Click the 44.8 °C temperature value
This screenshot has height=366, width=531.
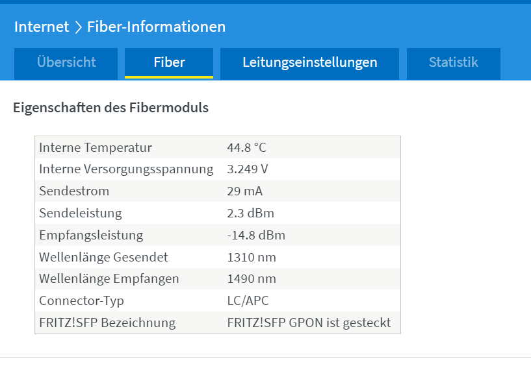coord(246,148)
